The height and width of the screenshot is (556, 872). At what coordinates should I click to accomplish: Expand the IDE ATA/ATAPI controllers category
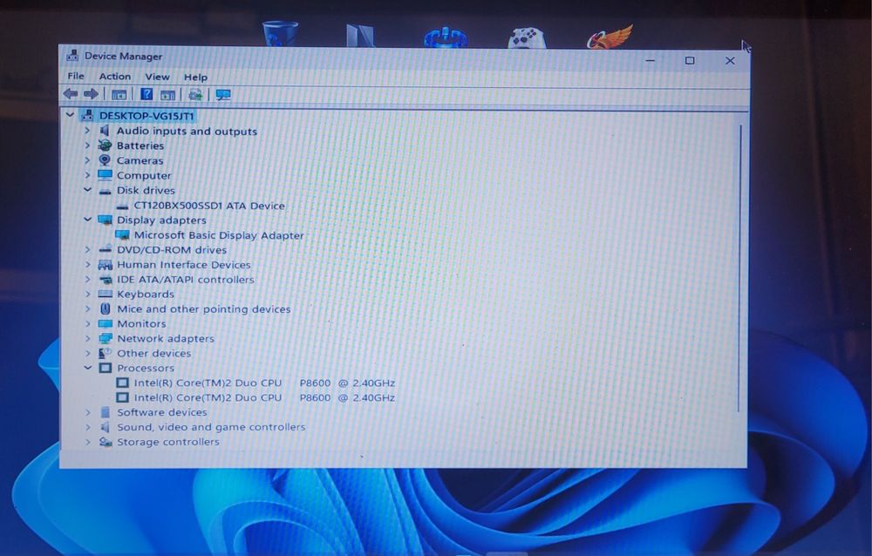coord(87,279)
